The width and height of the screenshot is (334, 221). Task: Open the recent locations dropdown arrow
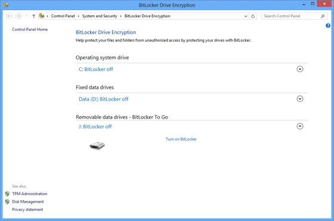[x=26, y=16]
